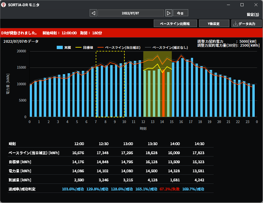The image size is (263, 203).
Task: Open Y軸設定 axis settings
Action: tap(214, 23)
